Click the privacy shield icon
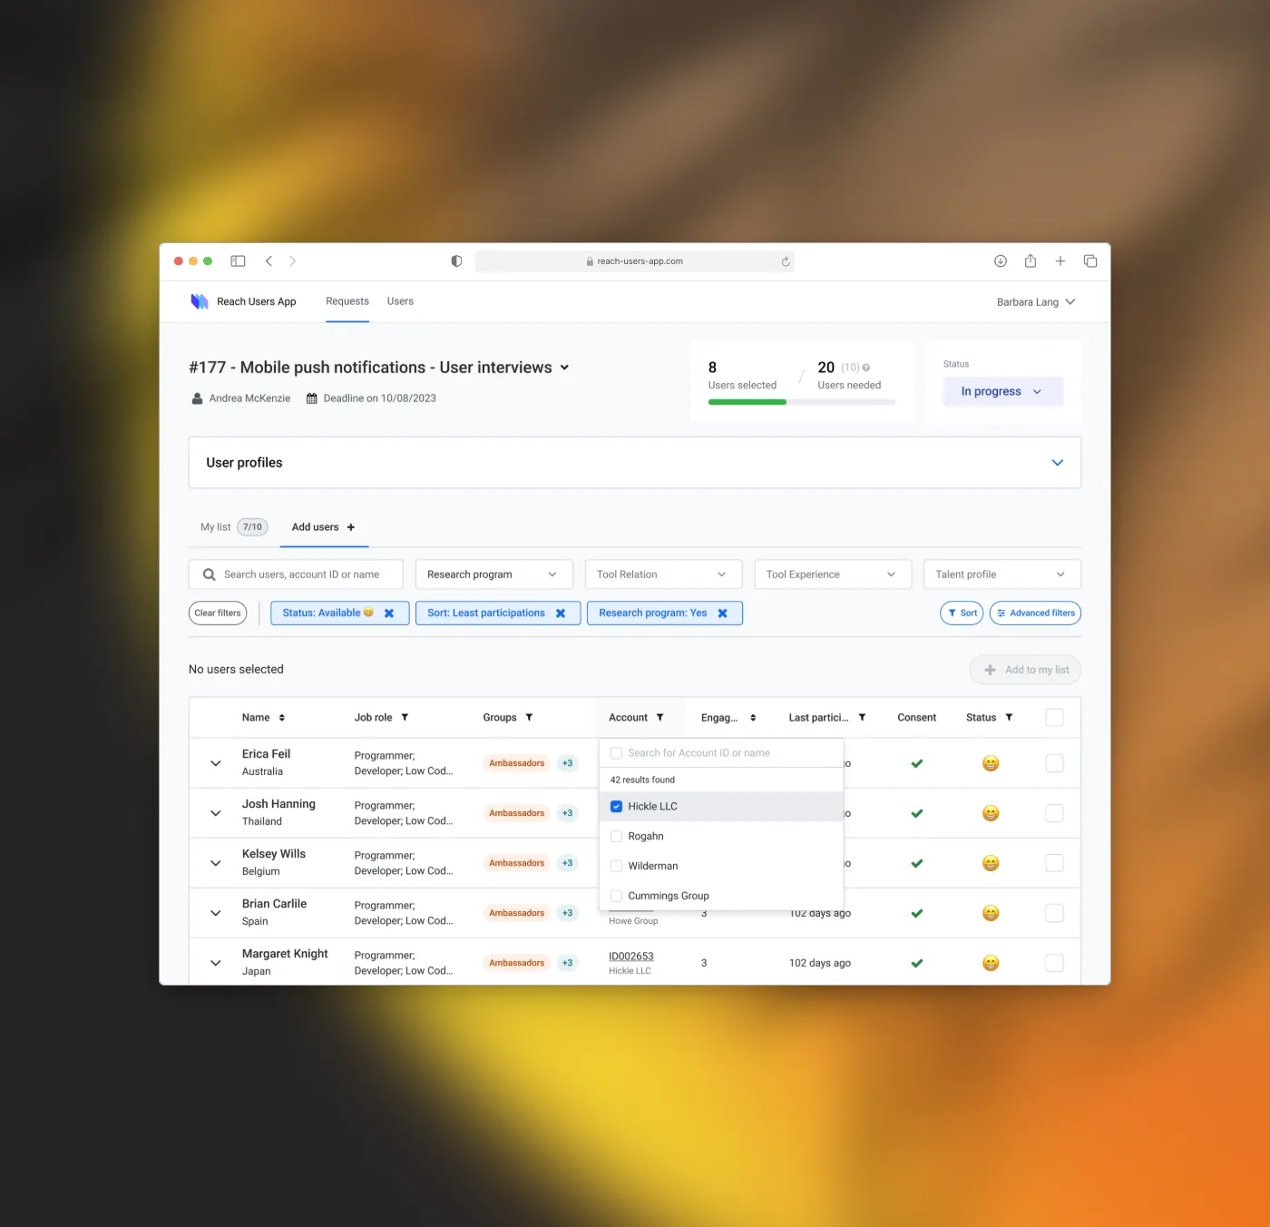 point(456,261)
